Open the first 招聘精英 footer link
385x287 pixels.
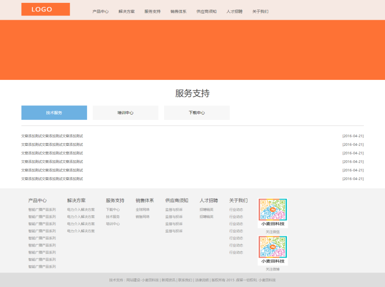click(206, 209)
